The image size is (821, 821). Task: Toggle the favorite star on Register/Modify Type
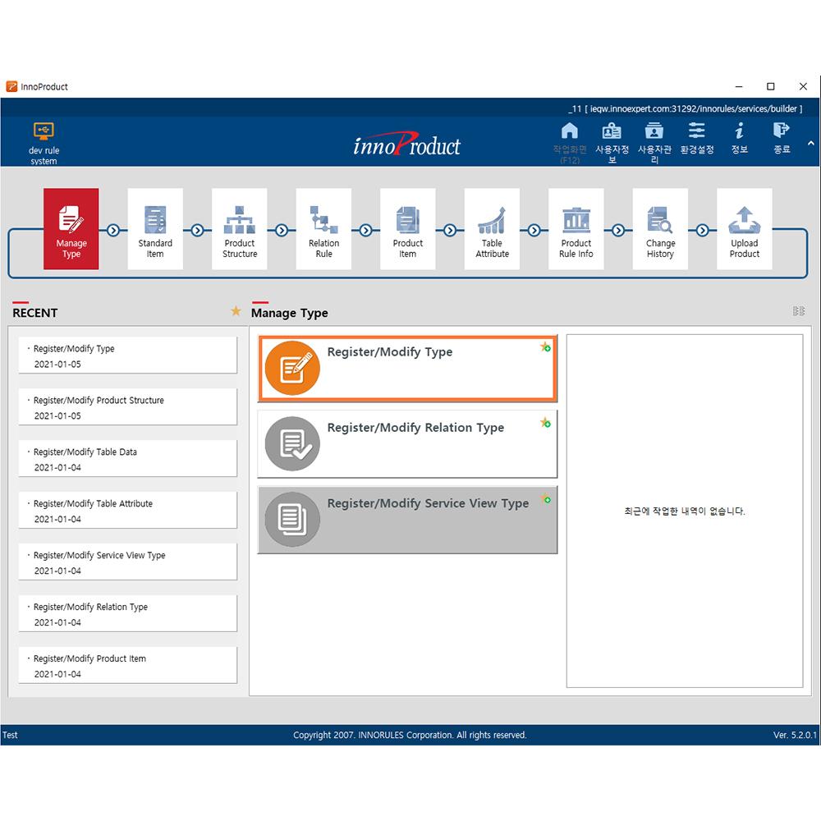pyautogui.click(x=545, y=347)
